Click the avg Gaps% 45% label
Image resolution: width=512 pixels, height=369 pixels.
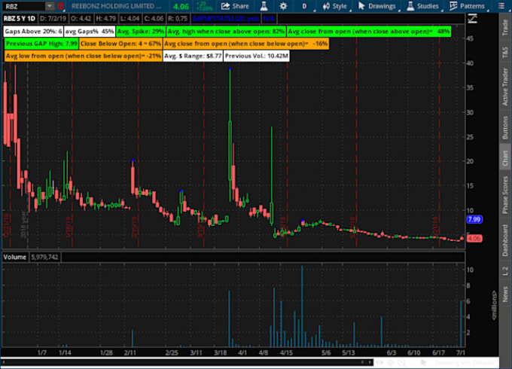90,32
